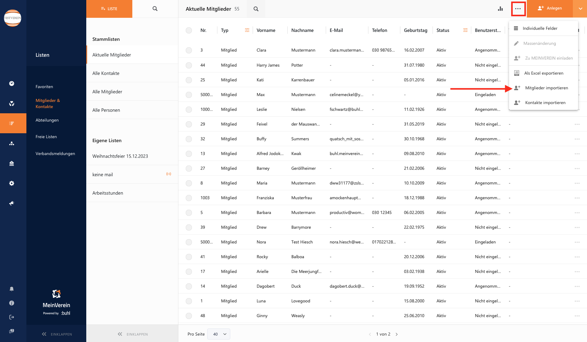Click the heart hands sidebar icon
Image resolution: width=587 pixels, height=342 pixels.
(x=12, y=103)
